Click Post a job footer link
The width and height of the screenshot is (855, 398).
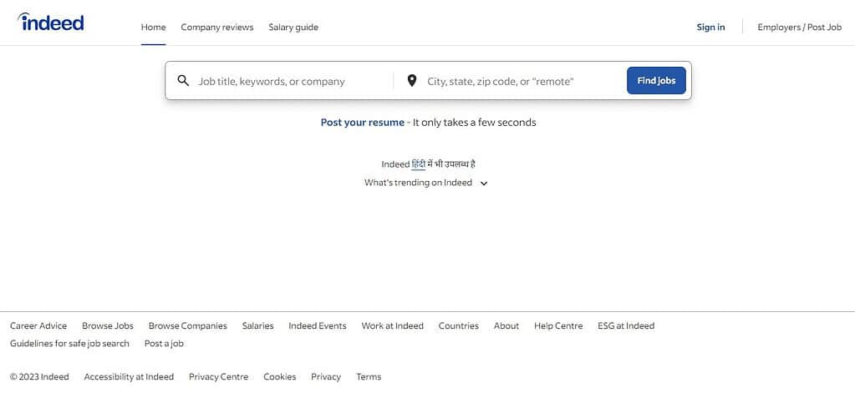coord(164,344)
